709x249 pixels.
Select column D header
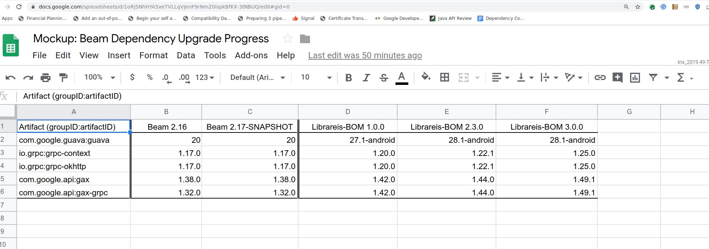(348, 112)
